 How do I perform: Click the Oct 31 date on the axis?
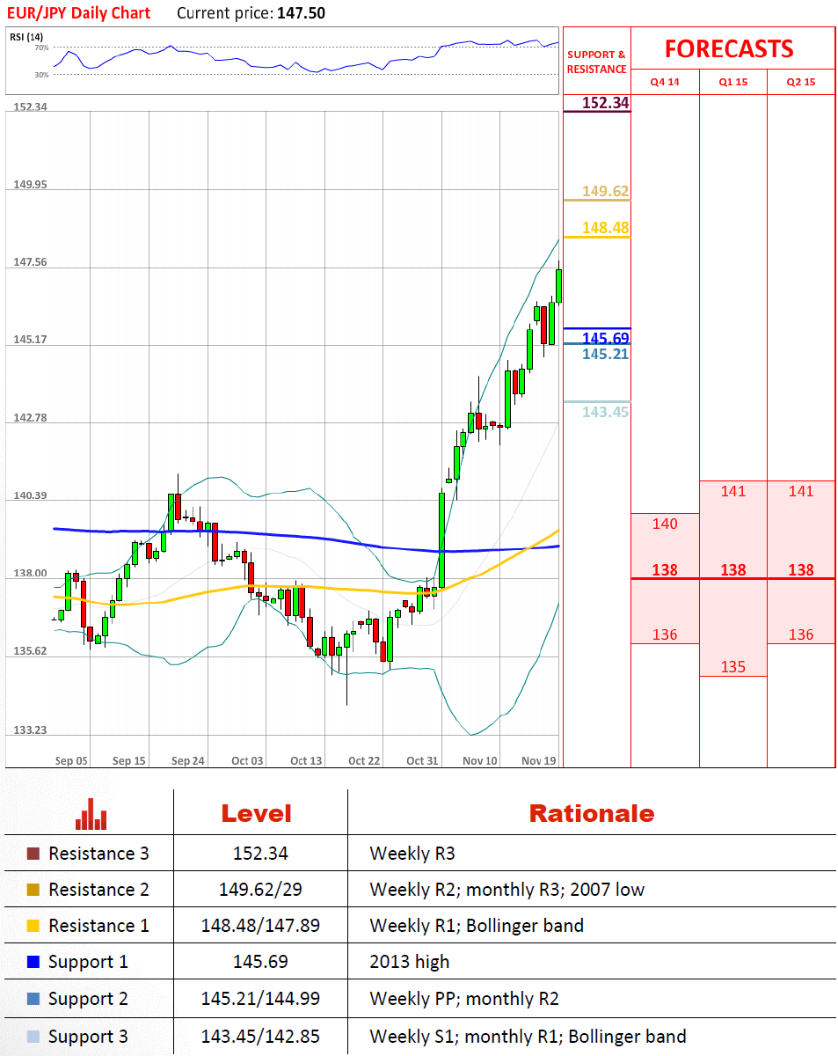422,760
